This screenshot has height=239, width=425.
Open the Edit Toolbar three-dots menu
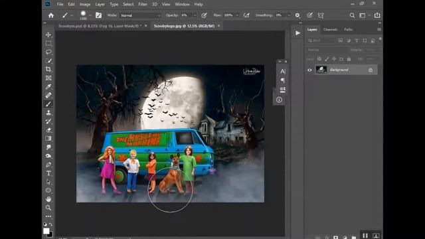pos(48,216)
